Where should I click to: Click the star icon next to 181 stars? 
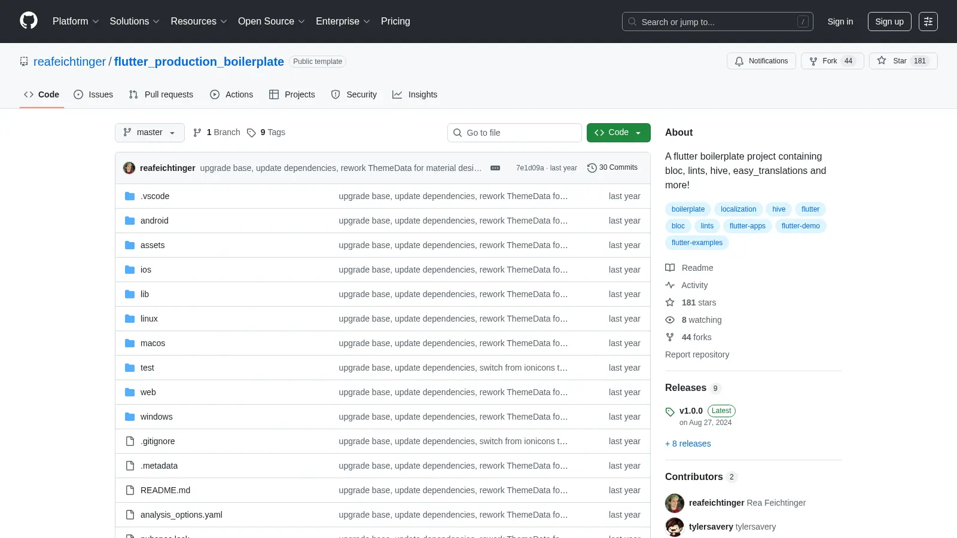tap(670, 302)
